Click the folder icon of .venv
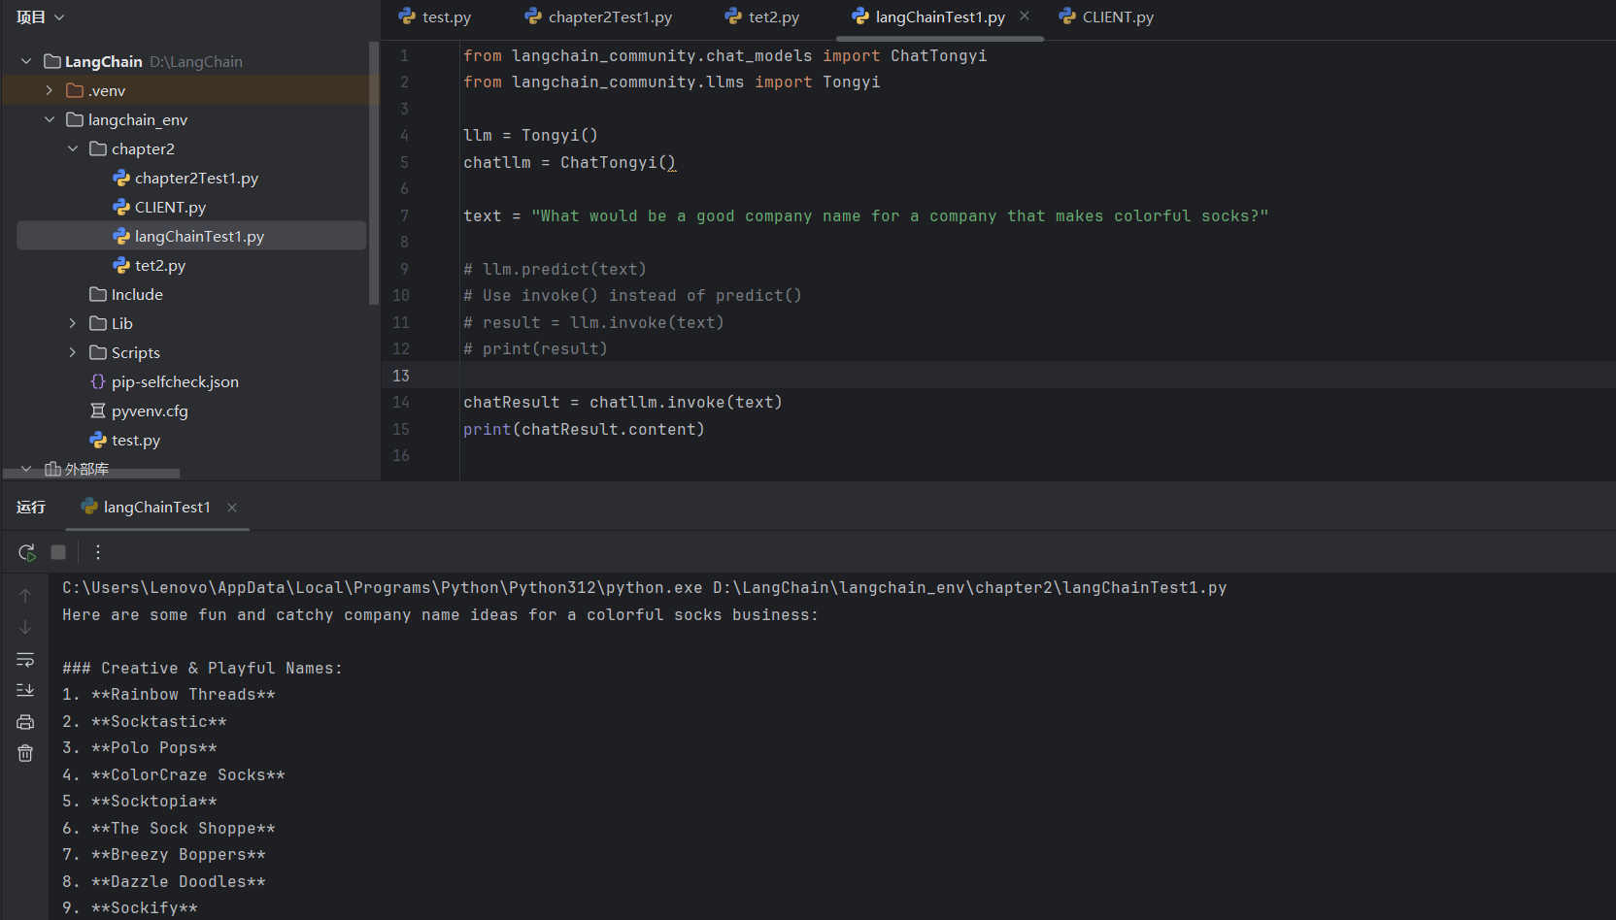Screen dimensions: 1616x920 pyautogui.click(x=75, y=90)
